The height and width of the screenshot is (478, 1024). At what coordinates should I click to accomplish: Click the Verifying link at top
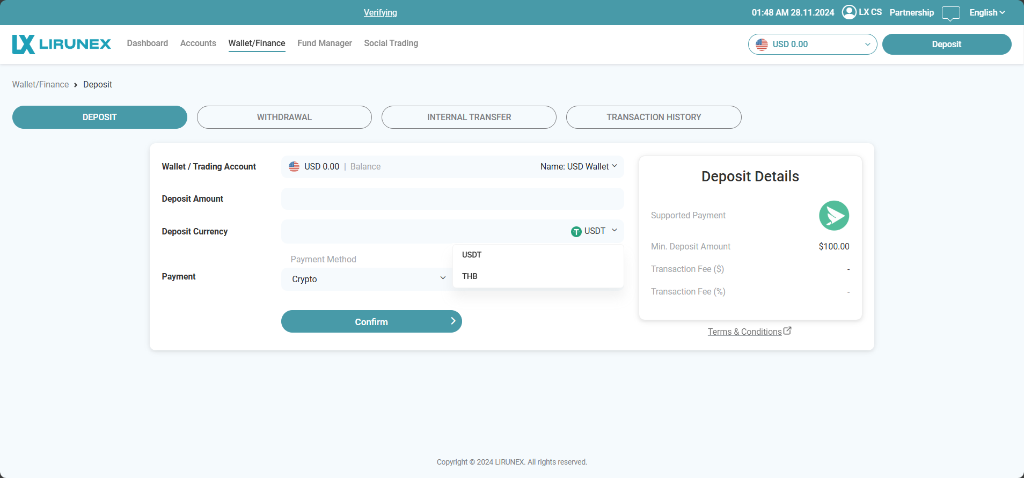click(380, 12)
